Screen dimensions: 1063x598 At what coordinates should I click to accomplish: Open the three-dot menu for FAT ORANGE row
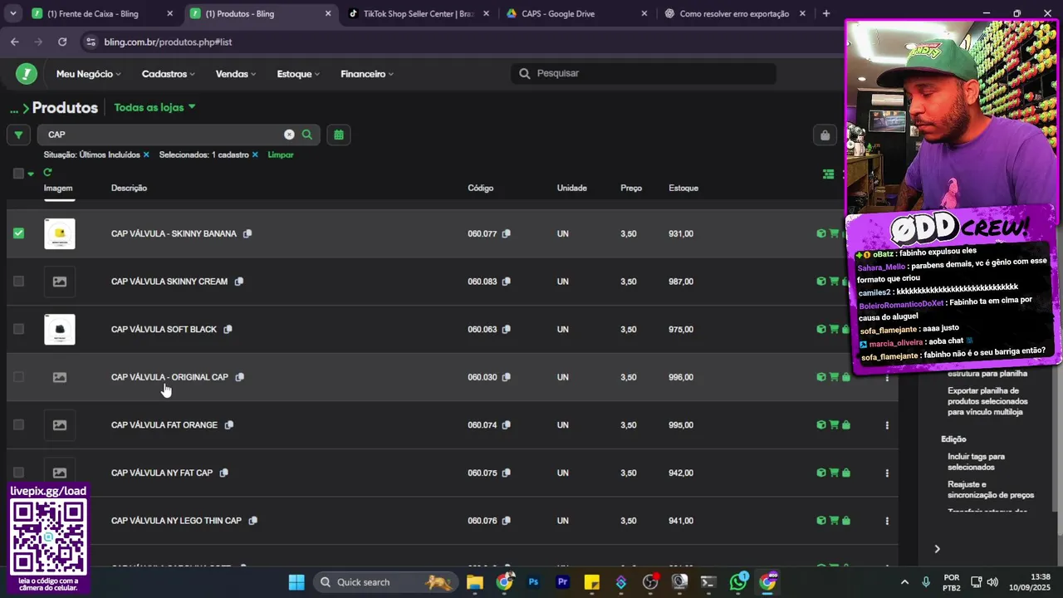click(x=887, y=425)
